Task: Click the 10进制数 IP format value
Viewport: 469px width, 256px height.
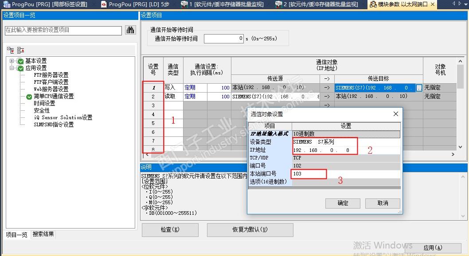Action: pyautogui.click(x=346, y=134)
